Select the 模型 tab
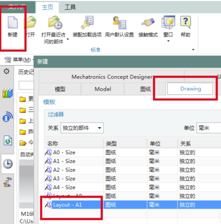This screenshot has width=221, height=224. click(60, 89)
